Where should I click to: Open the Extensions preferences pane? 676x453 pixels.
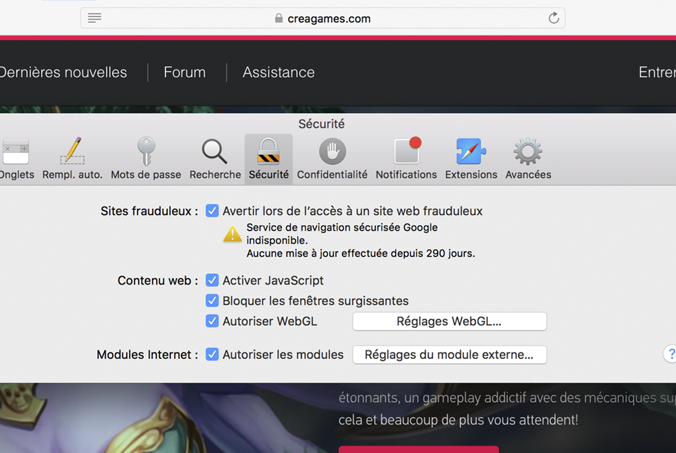coord(471,160)
